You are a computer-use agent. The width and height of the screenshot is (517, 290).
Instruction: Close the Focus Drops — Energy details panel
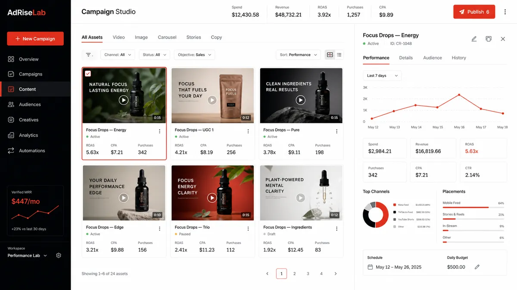[x=503, y=39]
